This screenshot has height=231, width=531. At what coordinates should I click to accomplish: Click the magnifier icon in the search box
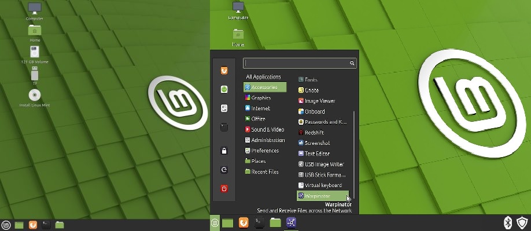[x=352, y=64]
